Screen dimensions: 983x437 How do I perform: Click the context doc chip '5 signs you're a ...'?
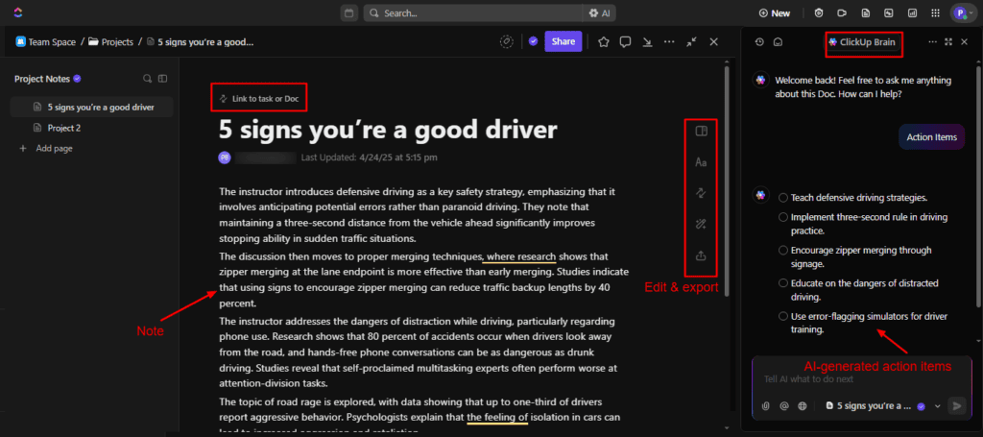pyautogui.click(x=875, y=405)
